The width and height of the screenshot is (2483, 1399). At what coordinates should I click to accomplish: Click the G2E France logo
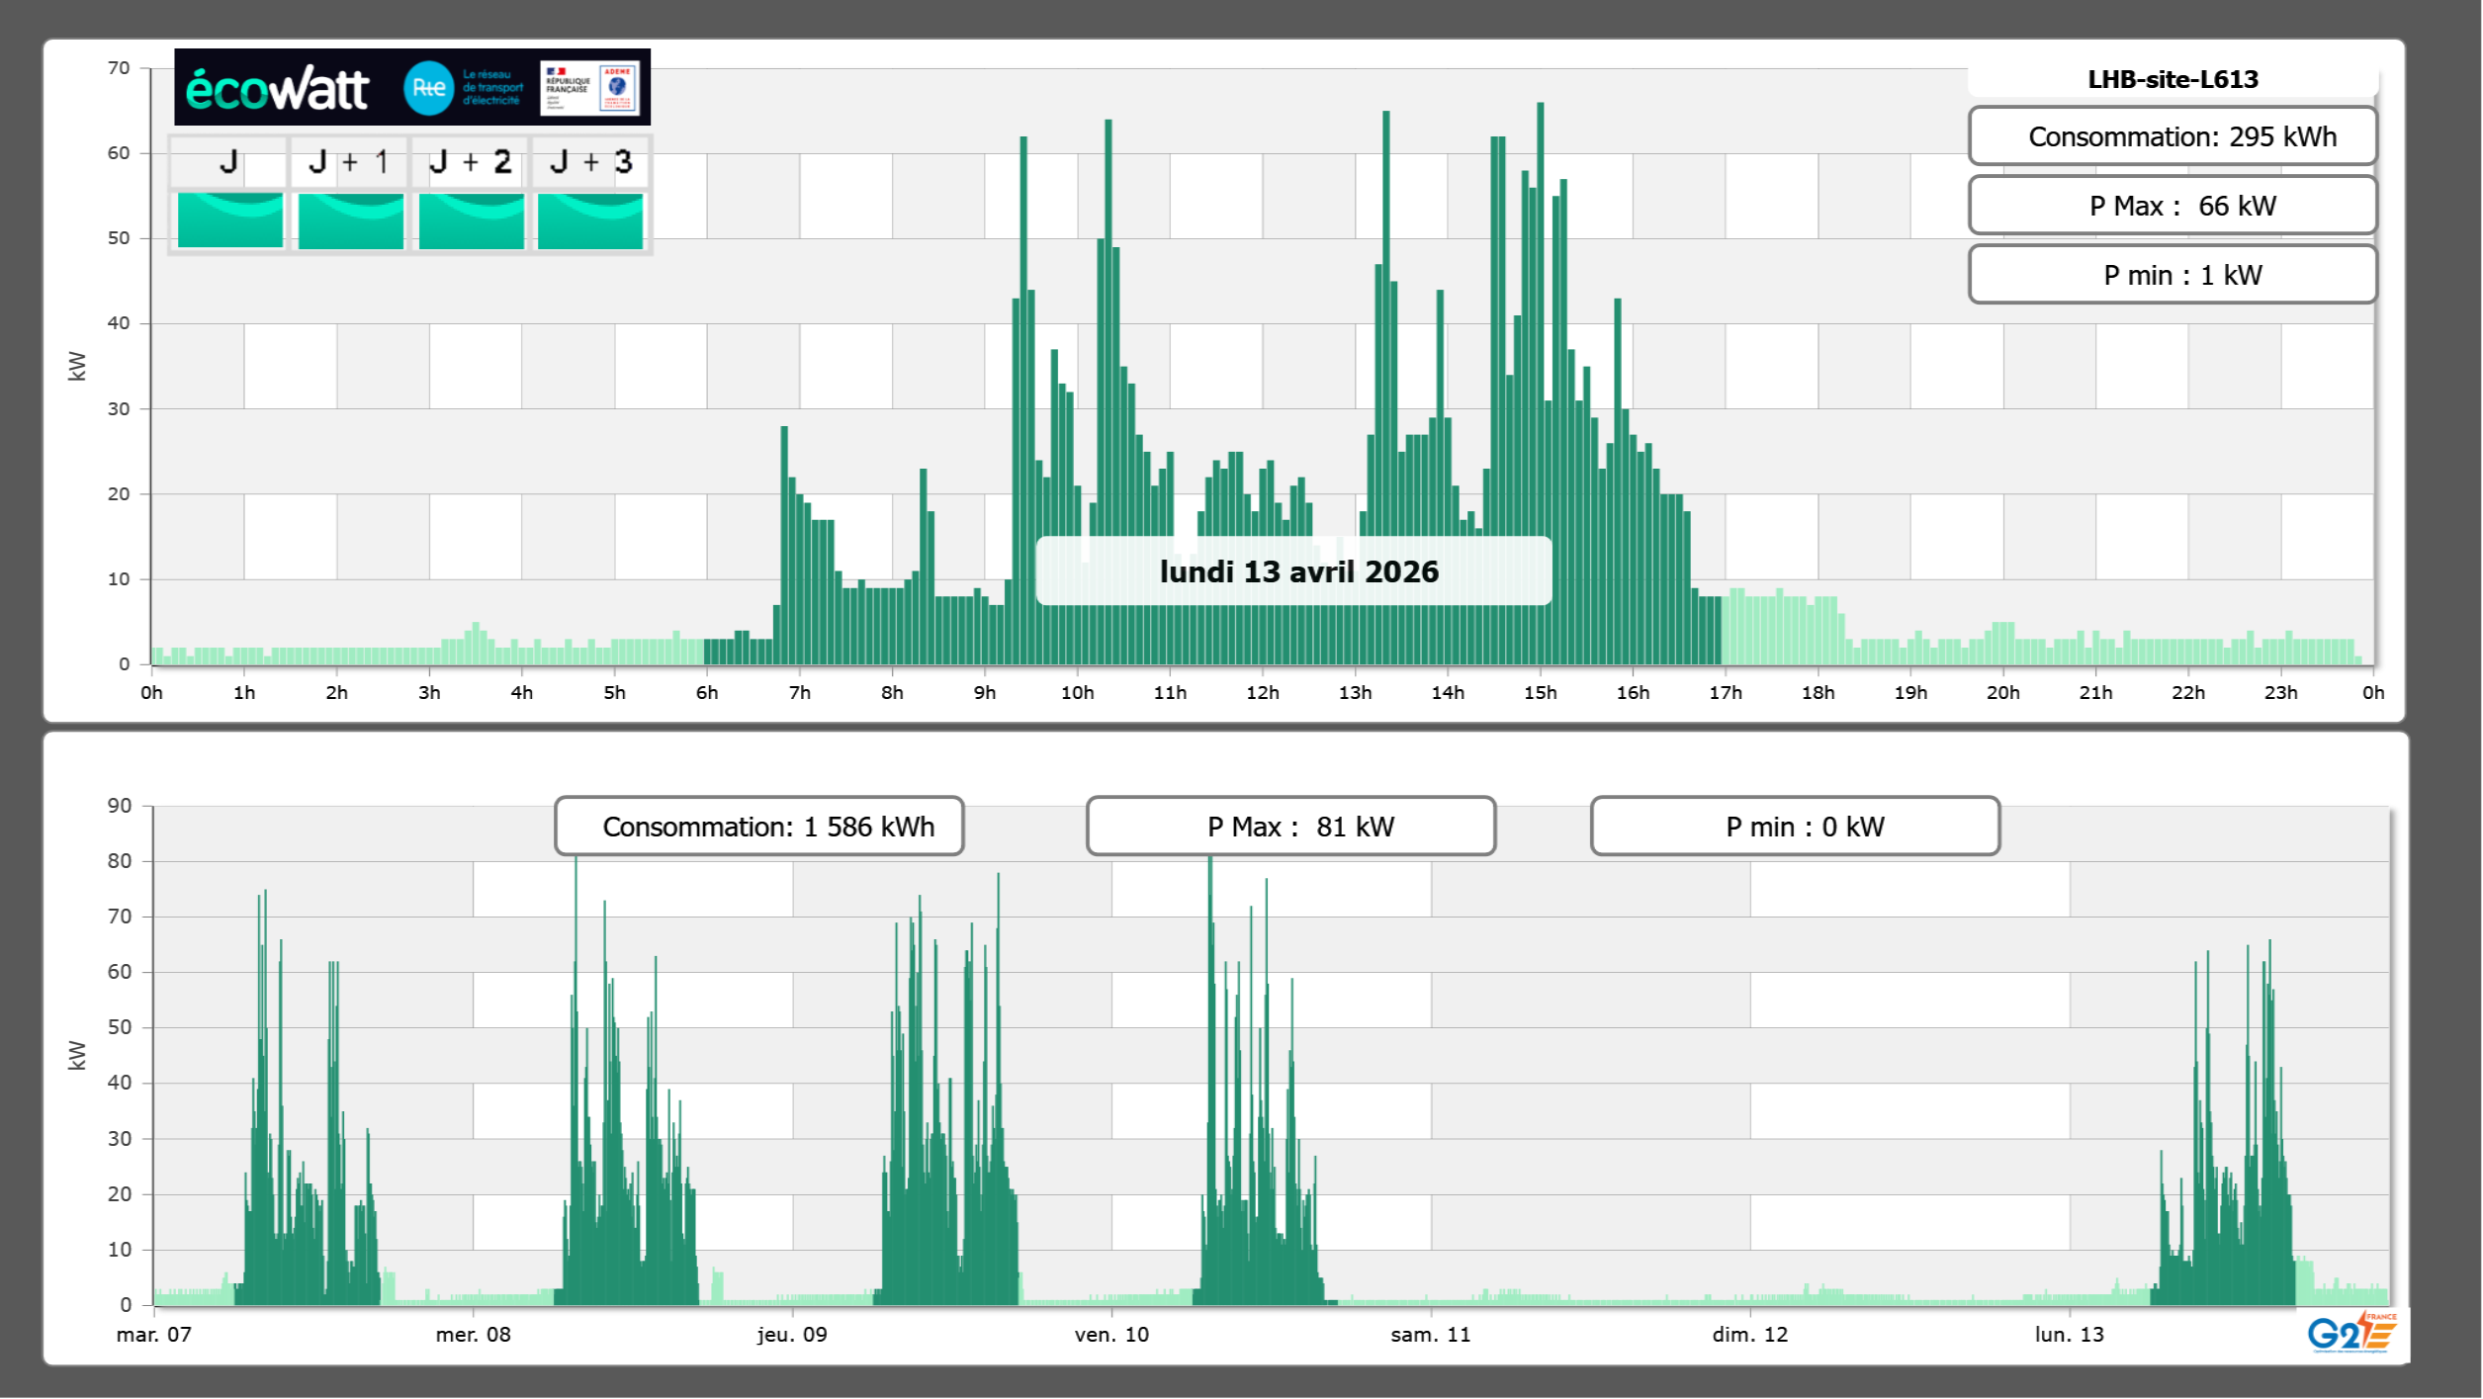pyautogui.click(x=2351, y=1332)
